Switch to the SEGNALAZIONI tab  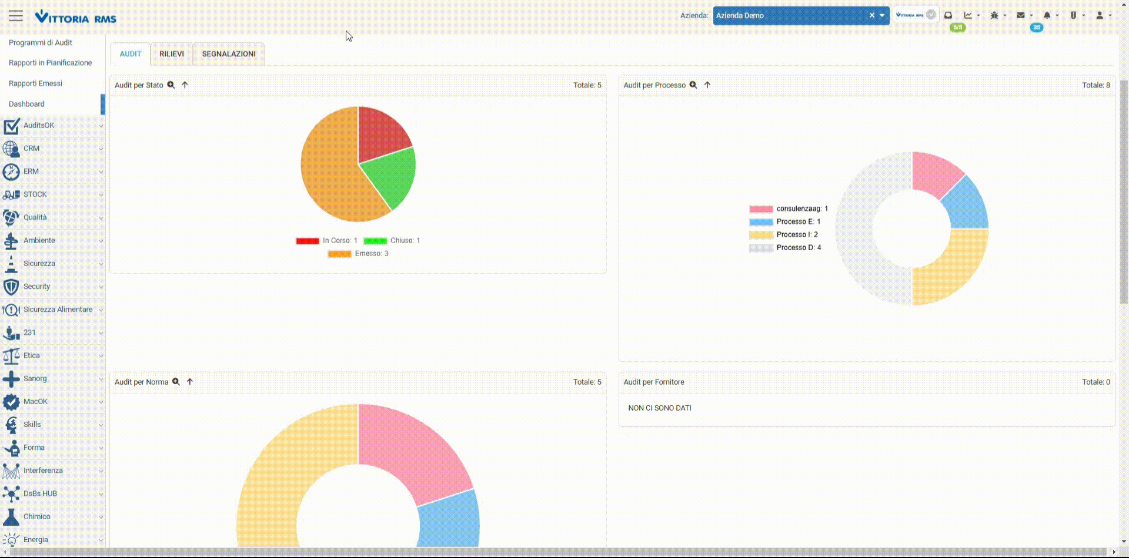(229, 53)
